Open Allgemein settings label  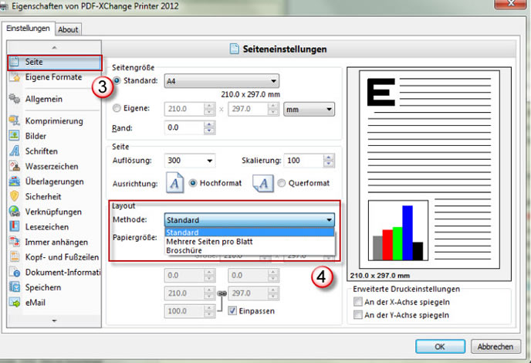pos(44,99)
